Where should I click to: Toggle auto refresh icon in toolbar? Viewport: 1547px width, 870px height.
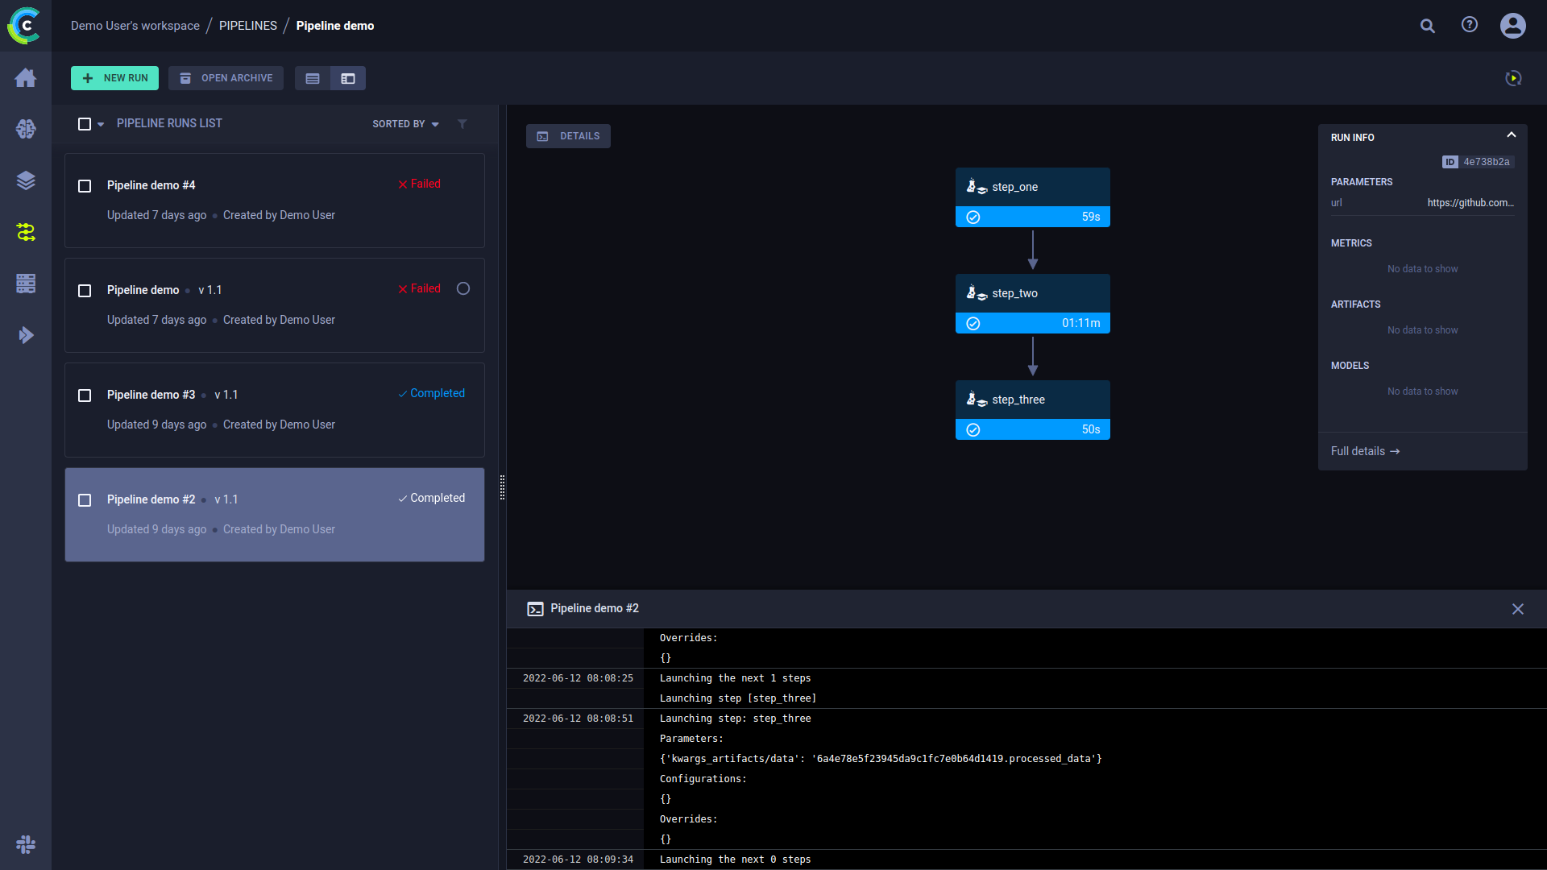(x=1513, y=78)
